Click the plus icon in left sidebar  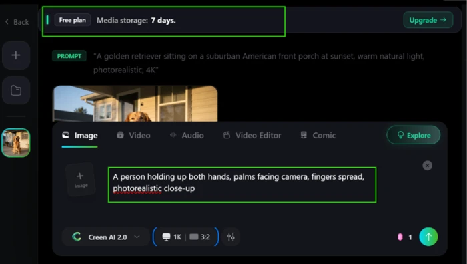(16, 55)
